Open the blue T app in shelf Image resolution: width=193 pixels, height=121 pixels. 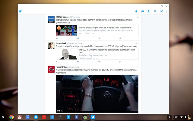pyautogui.click(x=68, y=117)
